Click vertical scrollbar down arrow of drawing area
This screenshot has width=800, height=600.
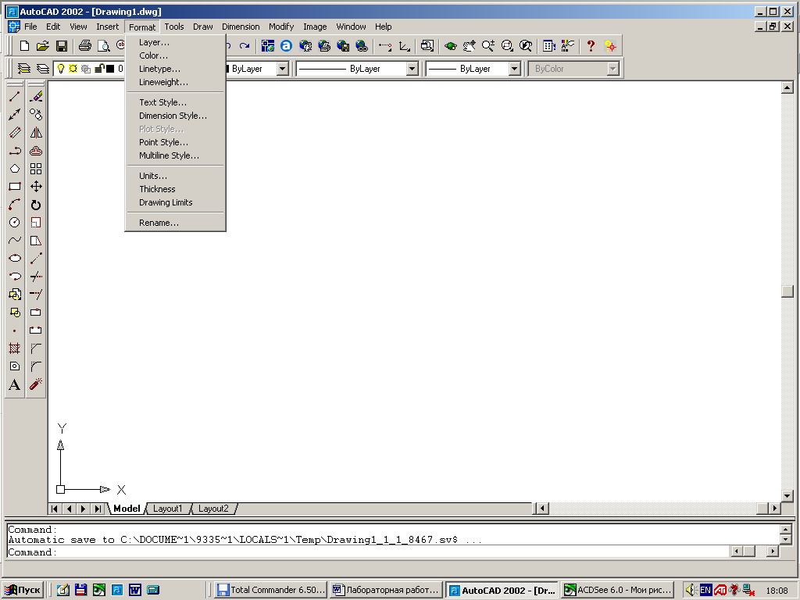click(787, 495)
